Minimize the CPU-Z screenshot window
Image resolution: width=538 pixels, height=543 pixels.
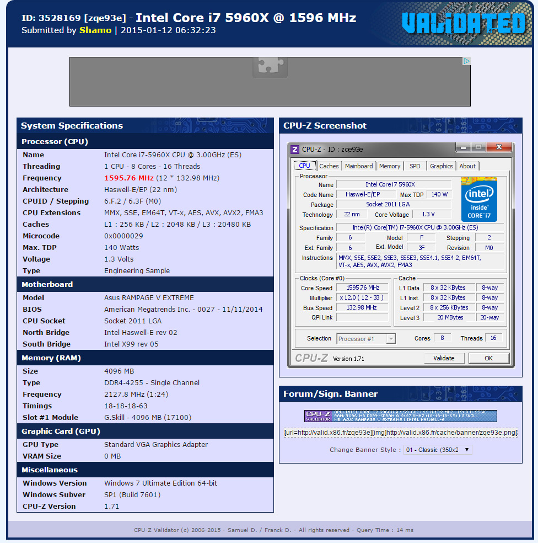tap(464, 147)
